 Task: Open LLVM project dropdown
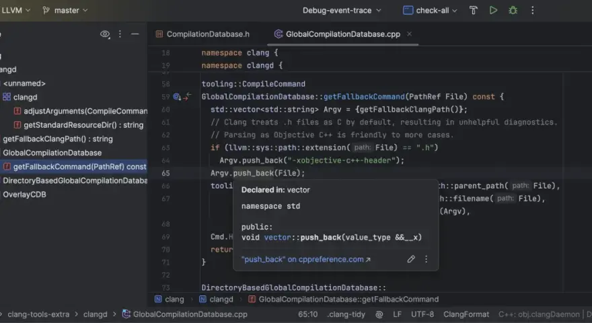point(15,11)
